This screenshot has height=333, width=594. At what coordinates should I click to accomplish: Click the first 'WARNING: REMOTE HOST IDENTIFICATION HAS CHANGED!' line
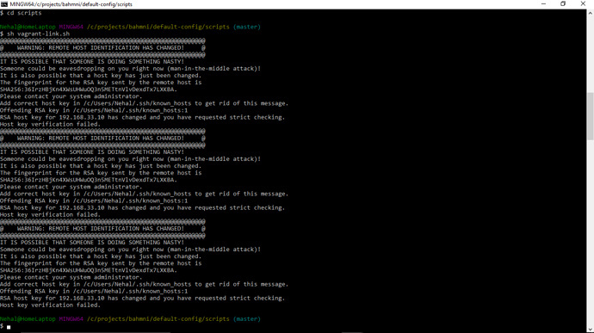[x=102, y=47]
